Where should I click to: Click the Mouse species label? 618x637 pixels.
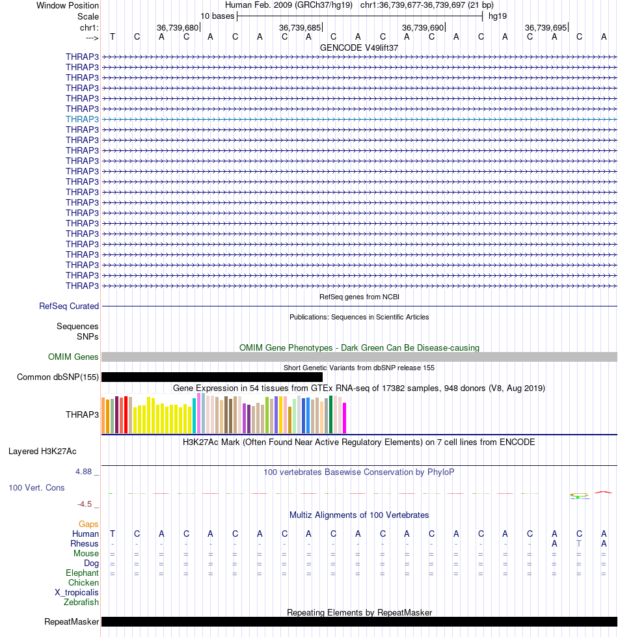pos(86,553)
